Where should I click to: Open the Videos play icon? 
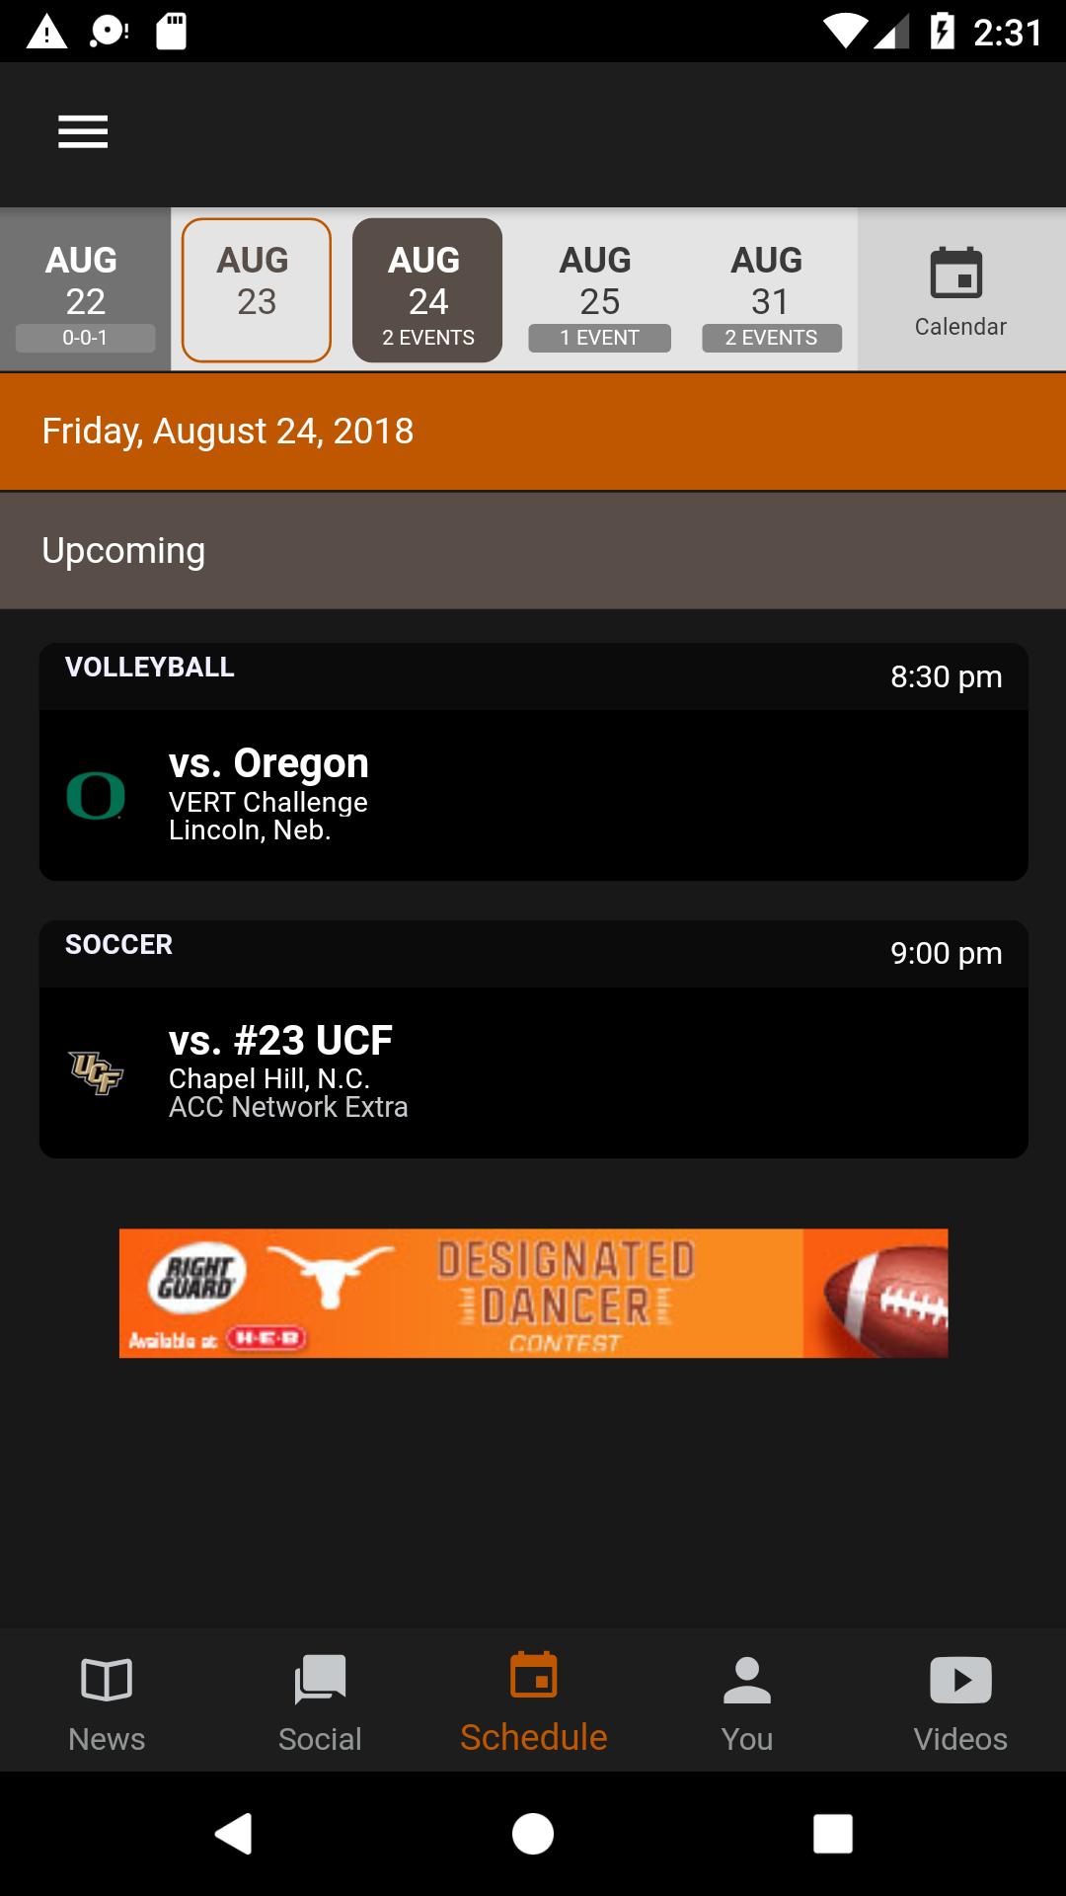pyautogui.click(x=960, y=1680)
